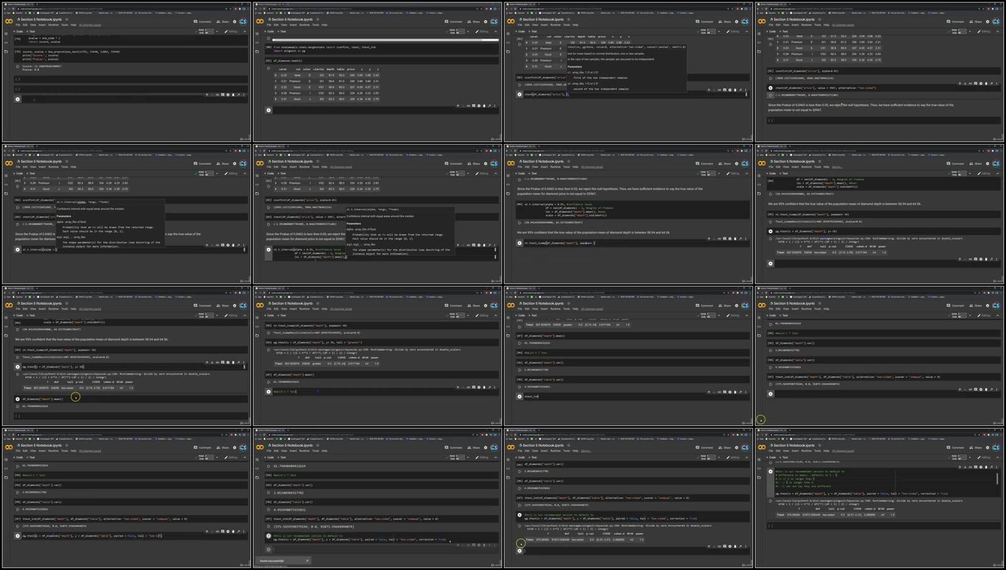Run empty cell below the df_diamonds.head() table

point(268,110)
